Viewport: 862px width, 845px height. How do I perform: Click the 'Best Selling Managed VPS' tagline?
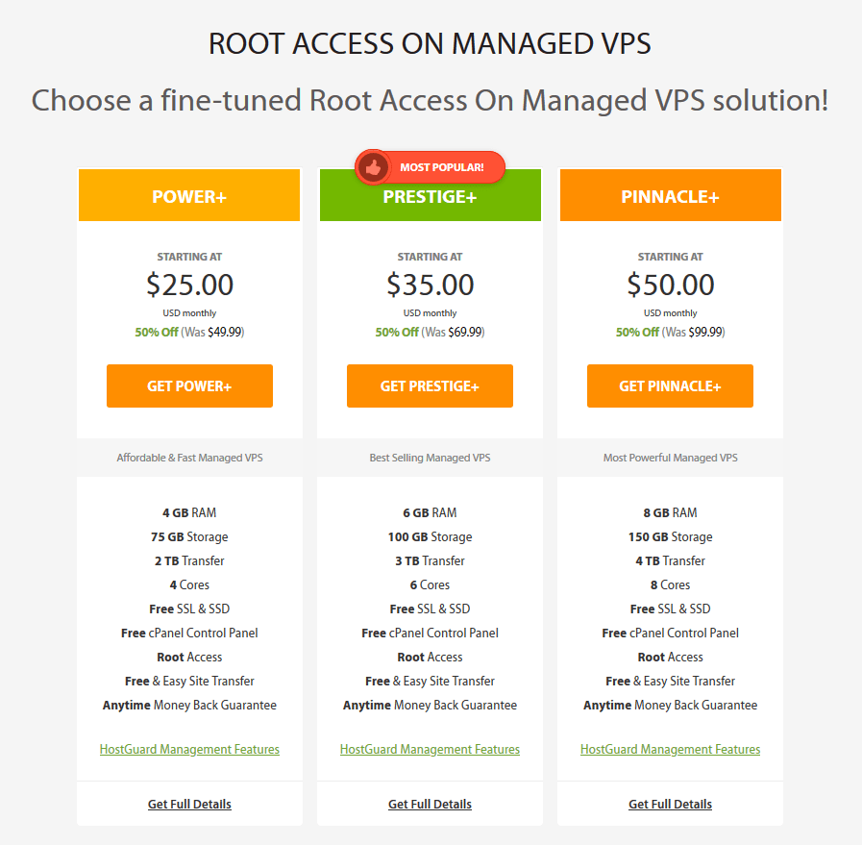click(x=430, y=458)
